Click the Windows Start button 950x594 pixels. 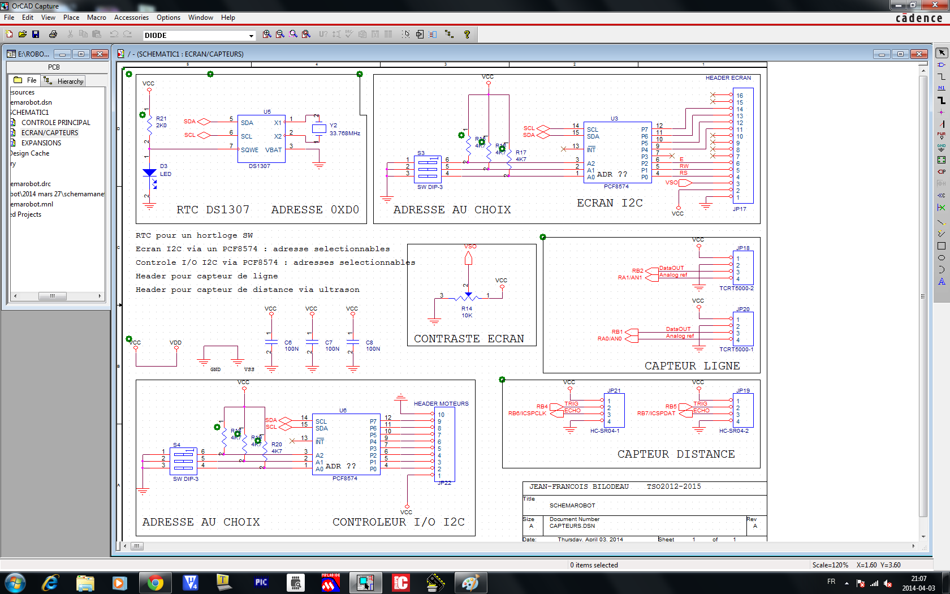[15, 583]
